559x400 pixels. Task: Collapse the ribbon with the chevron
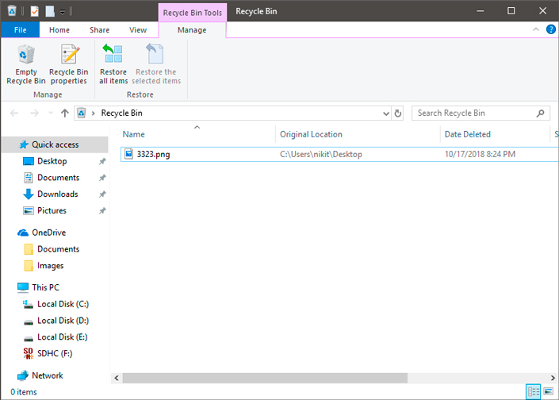(535, 29)
